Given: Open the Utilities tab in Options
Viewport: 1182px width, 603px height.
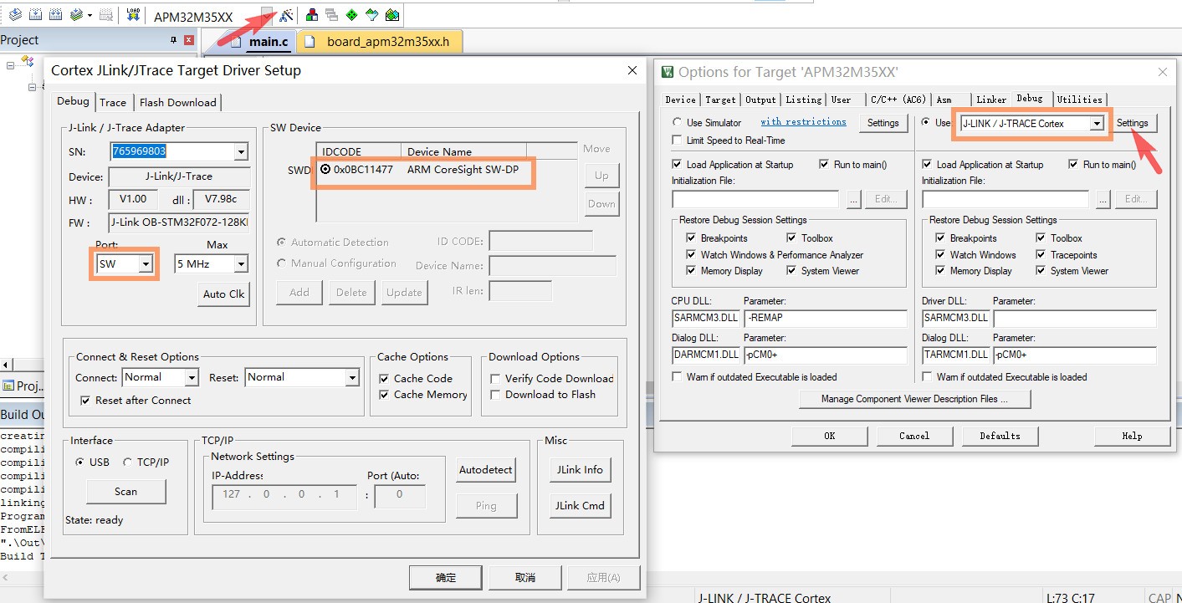Looking at the screenshot, I should point(1079,100).
